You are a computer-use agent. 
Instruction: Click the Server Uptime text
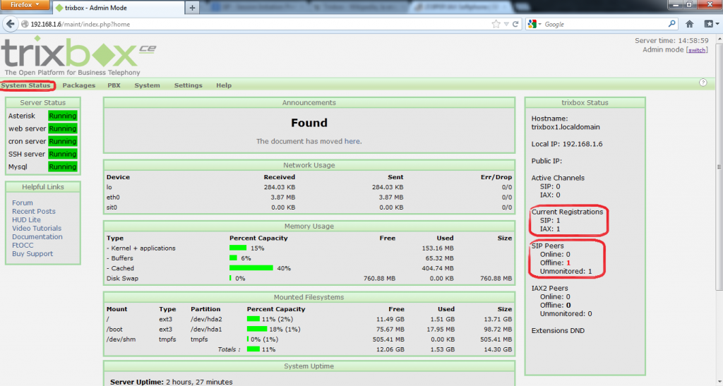pyautogui.click(x=172, y=382)
